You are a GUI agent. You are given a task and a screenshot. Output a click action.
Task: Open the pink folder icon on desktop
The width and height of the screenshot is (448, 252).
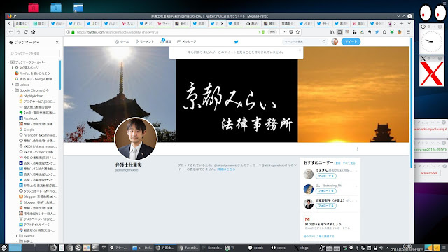coord(34,8)
